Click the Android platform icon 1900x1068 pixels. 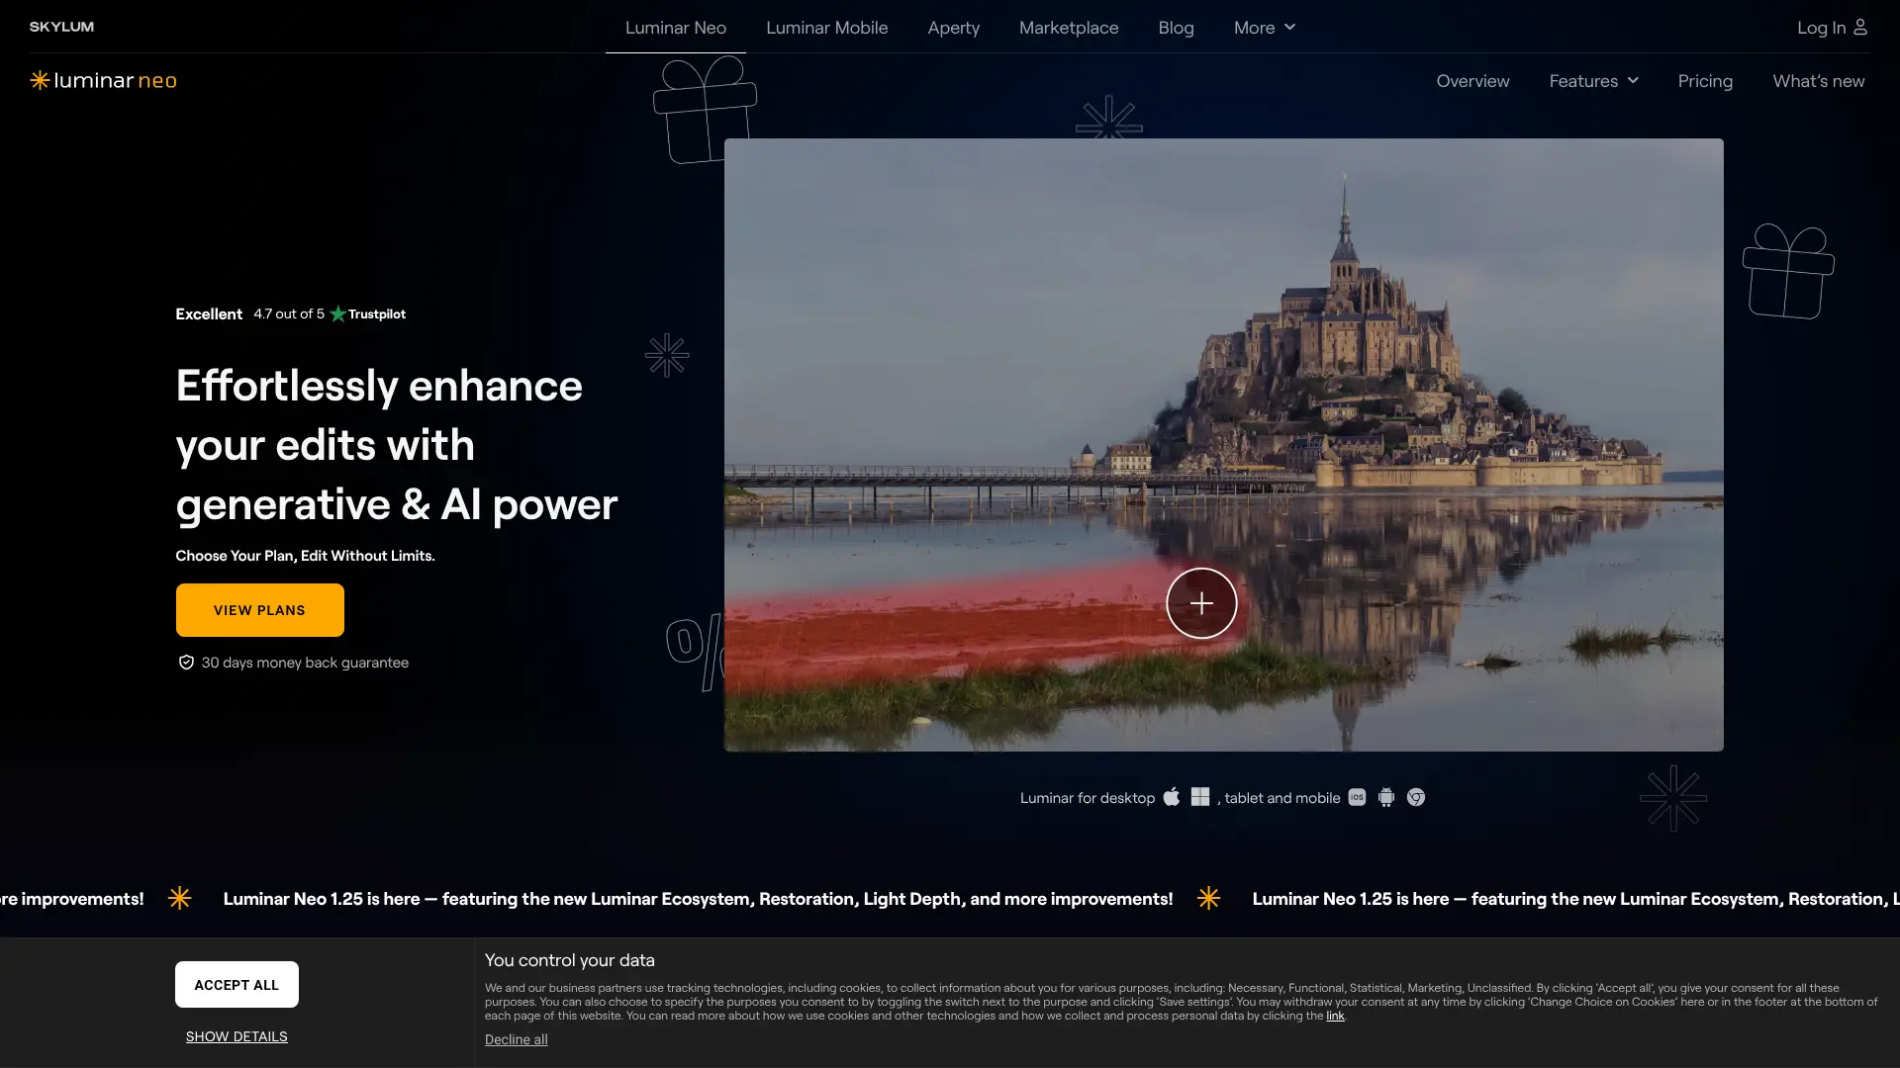(1386, 797)
